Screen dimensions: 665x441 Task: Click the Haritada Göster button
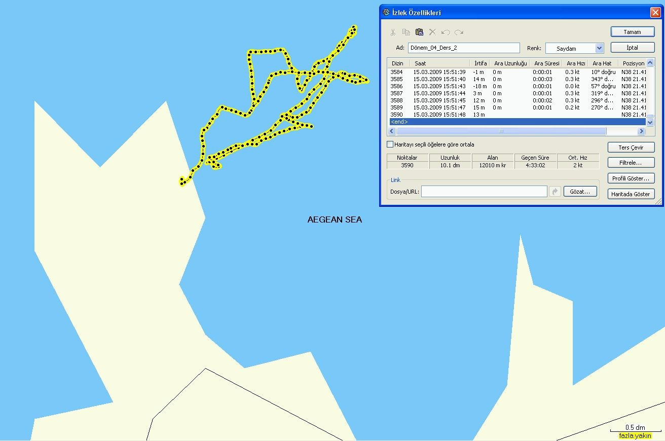(631, 194)
